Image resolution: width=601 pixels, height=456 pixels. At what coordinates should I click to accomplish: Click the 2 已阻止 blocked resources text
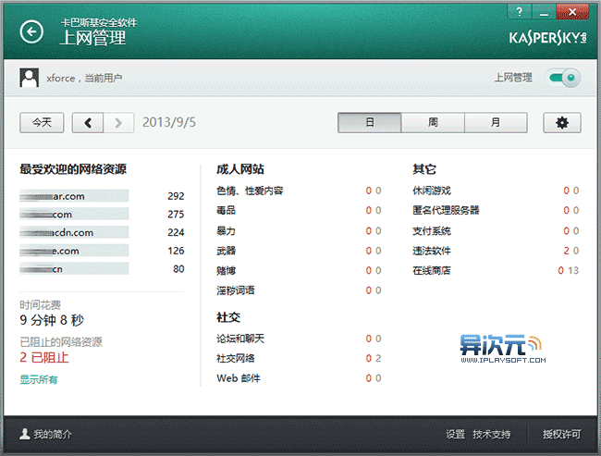pos(44,358)
